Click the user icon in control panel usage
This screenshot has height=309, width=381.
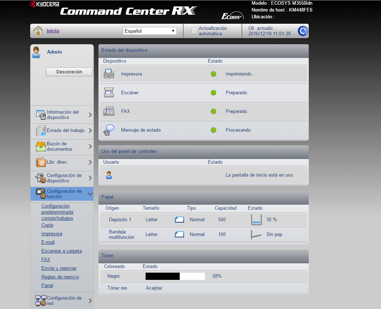tap(109, 175)
